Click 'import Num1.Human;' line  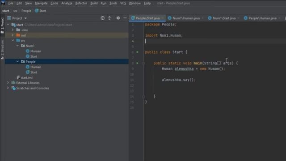[x=164, y=35]
